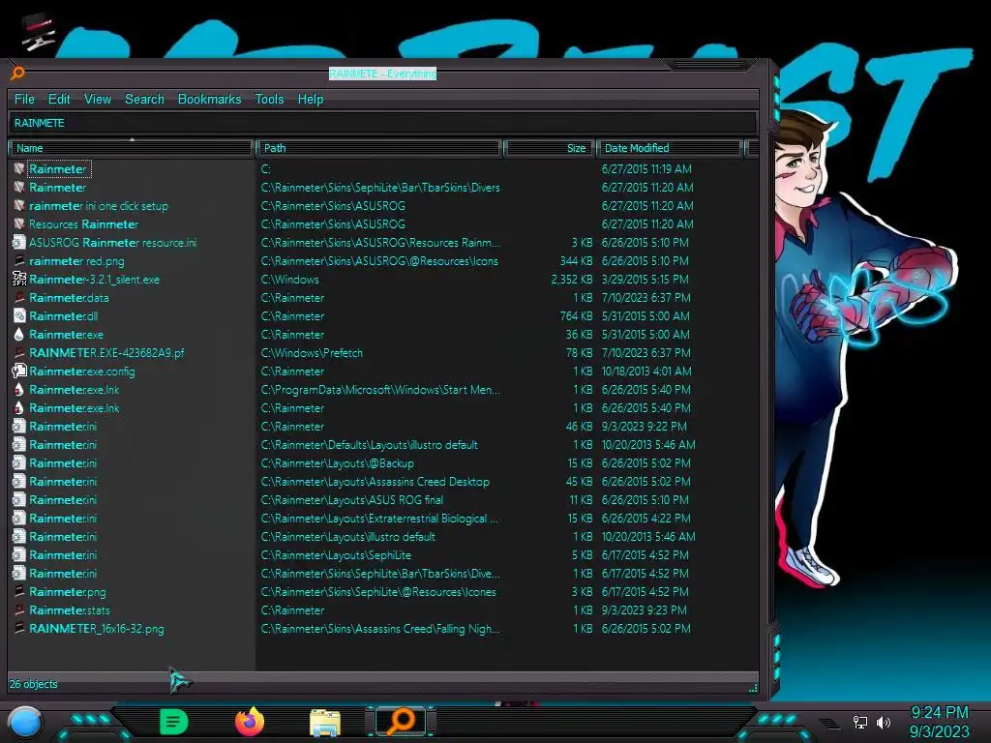991x743 pixels.
Task: Select the Rainmeter.dll file name
Action: [63, 315]
